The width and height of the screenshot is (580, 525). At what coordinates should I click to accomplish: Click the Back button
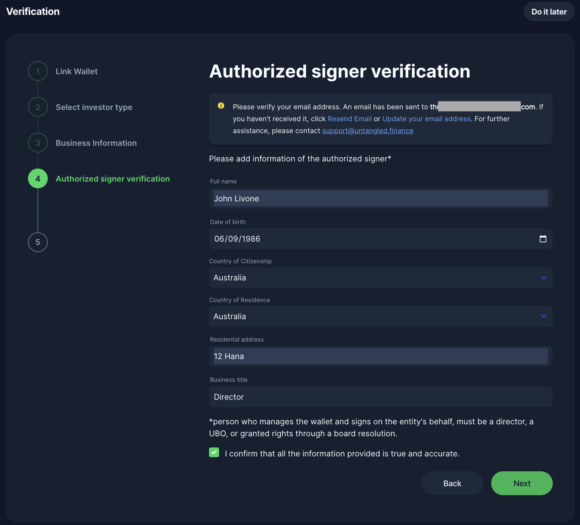point(452,483)
